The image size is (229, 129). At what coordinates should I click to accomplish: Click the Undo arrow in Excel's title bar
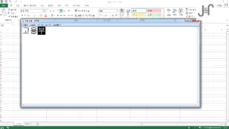coord(10,1)
